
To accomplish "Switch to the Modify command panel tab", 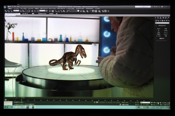I will coord(158,18).
